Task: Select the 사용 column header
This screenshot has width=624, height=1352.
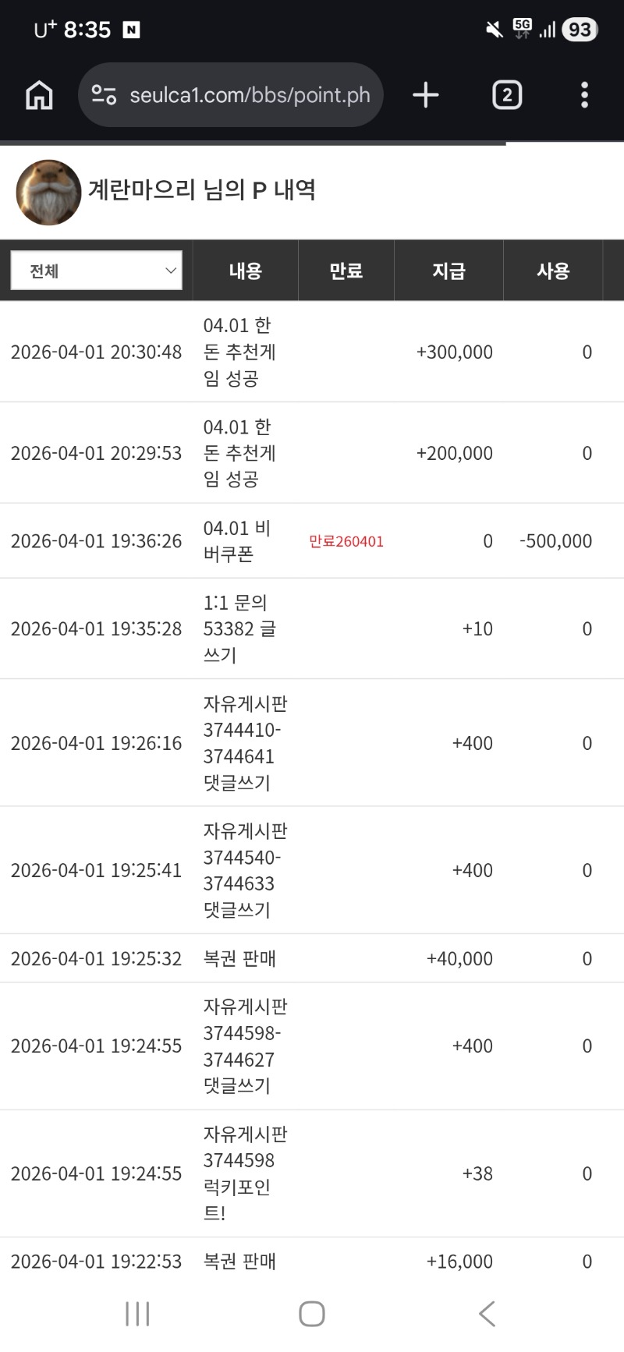Action: (x=553, y=271)
